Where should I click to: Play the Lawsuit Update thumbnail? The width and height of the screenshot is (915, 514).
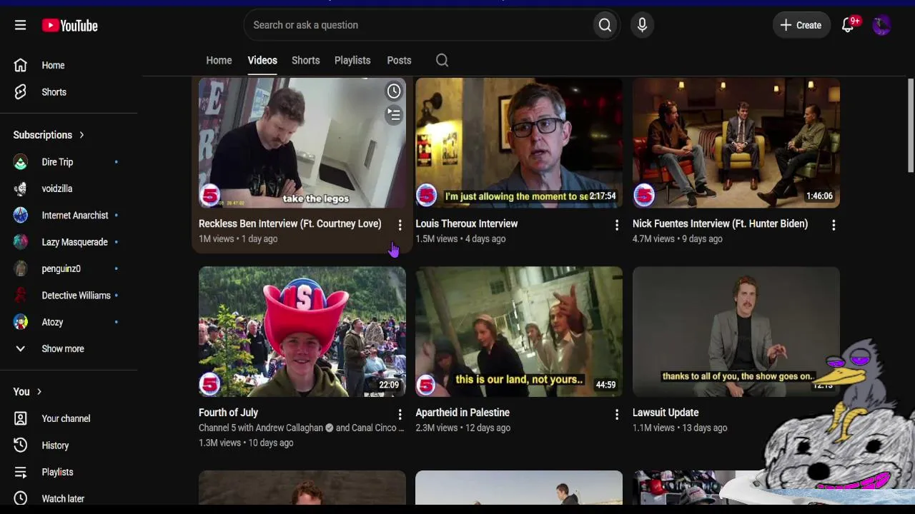coord(736,331)
